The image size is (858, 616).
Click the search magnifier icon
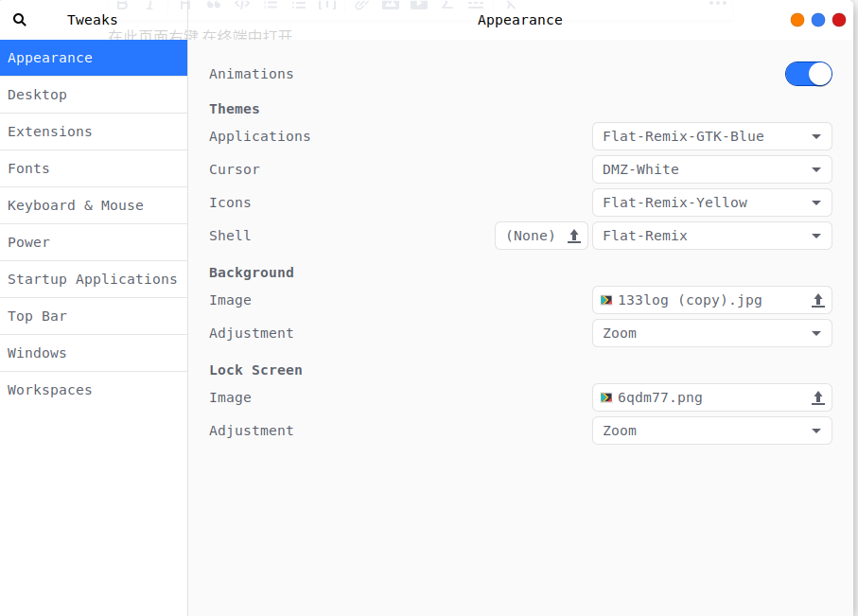[20, 20]
